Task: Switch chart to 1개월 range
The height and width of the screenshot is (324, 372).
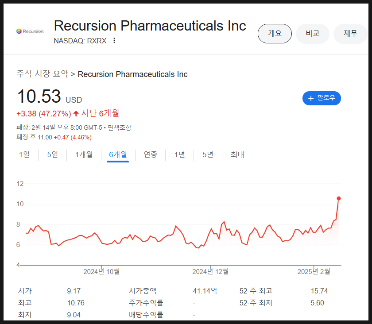Action: pyautogui.click(x=84, y=155)
